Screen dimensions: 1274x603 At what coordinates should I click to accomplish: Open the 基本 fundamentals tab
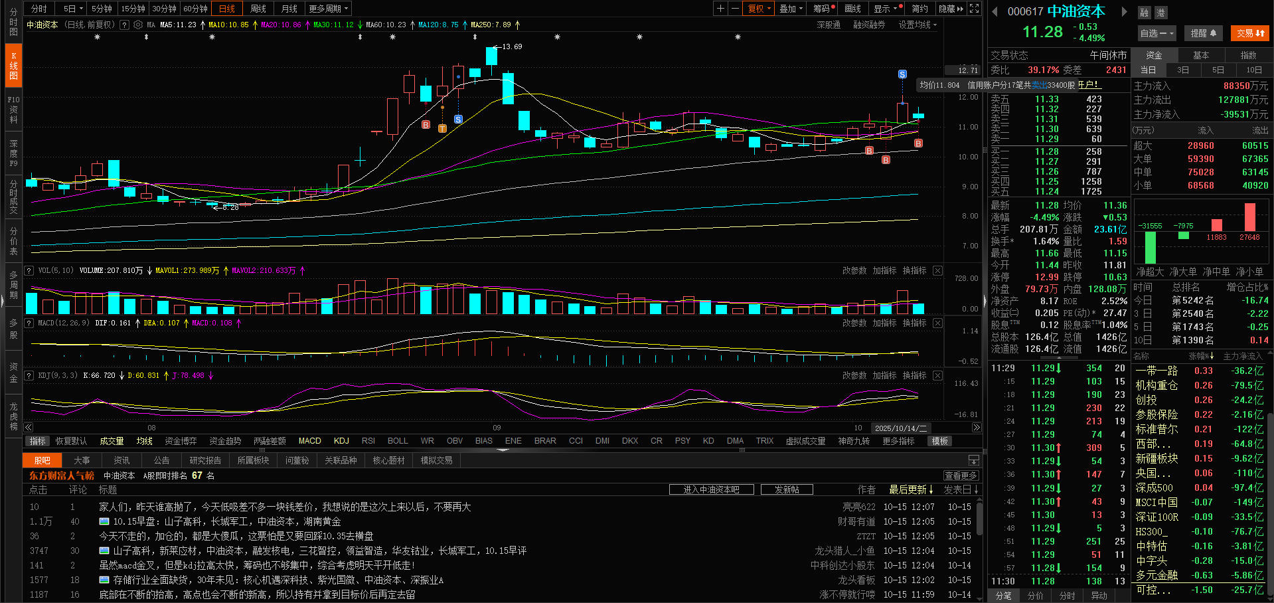pos(1201,55)
